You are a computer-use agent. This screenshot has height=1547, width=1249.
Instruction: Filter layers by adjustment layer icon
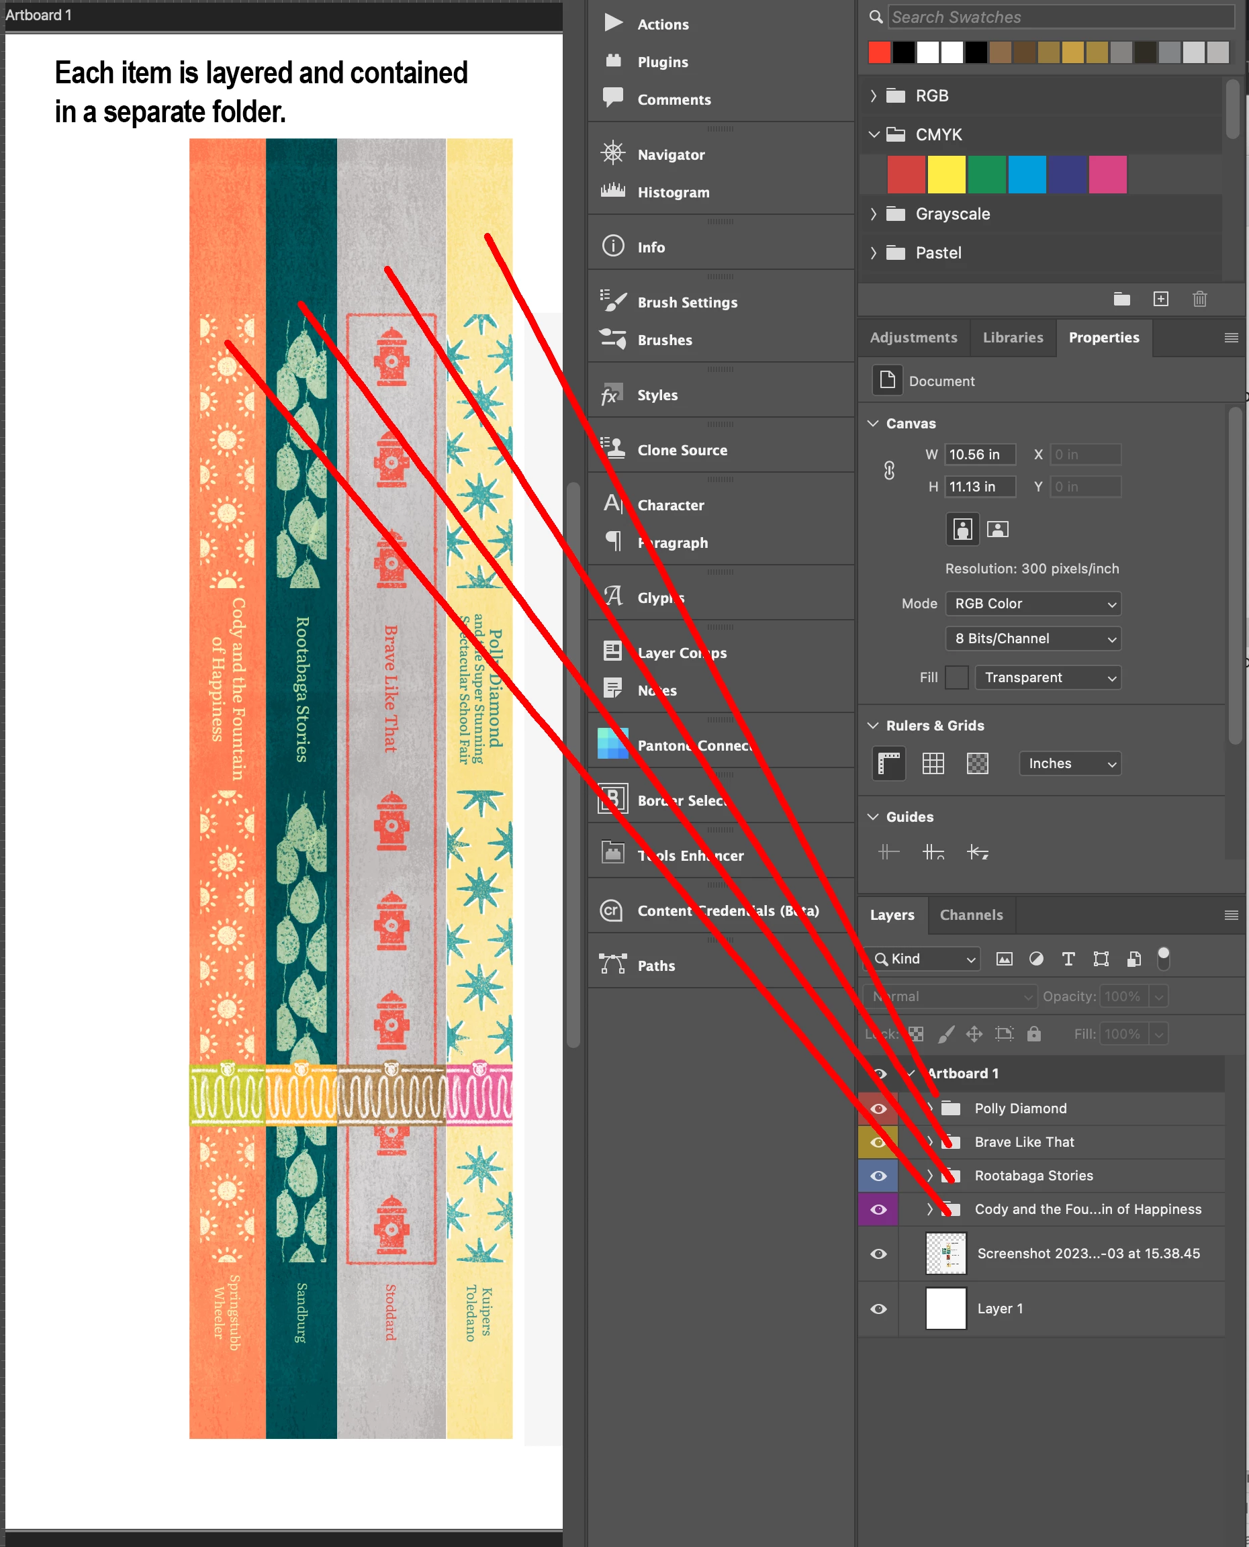[x=1036, y=959]
